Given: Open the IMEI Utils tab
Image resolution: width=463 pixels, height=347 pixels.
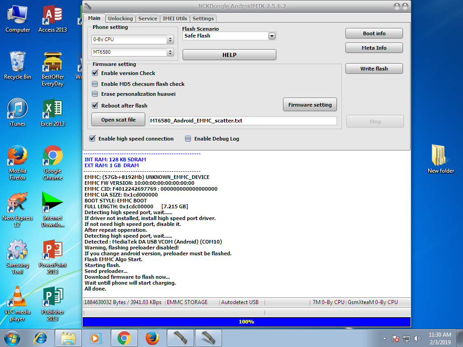Looking at the screenshot, I should click(175, 18).
